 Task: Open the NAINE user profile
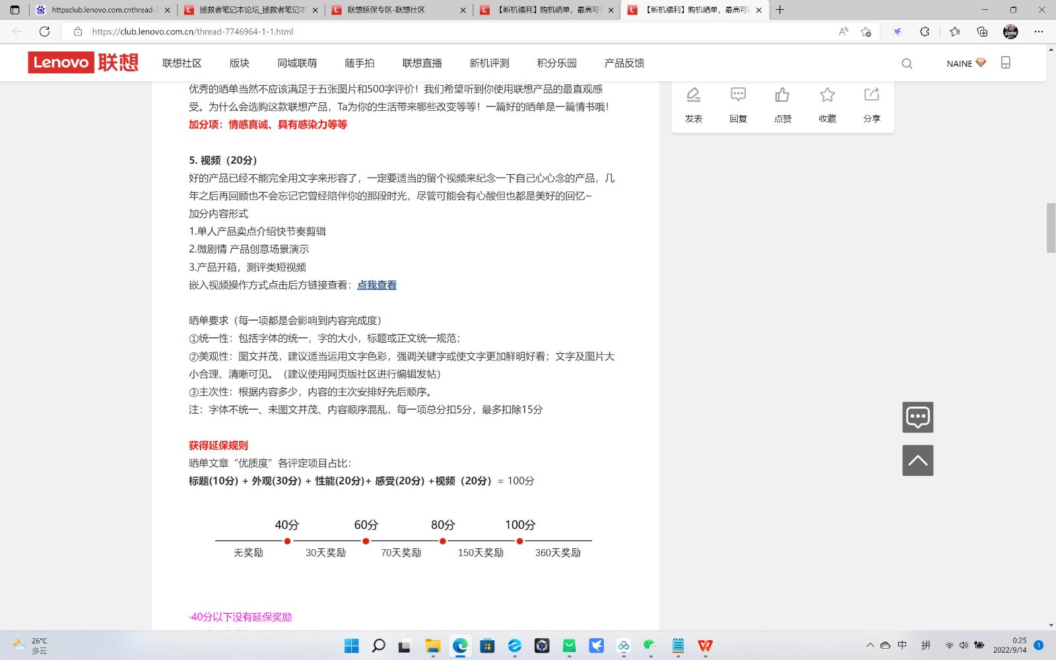pos(966,63)
